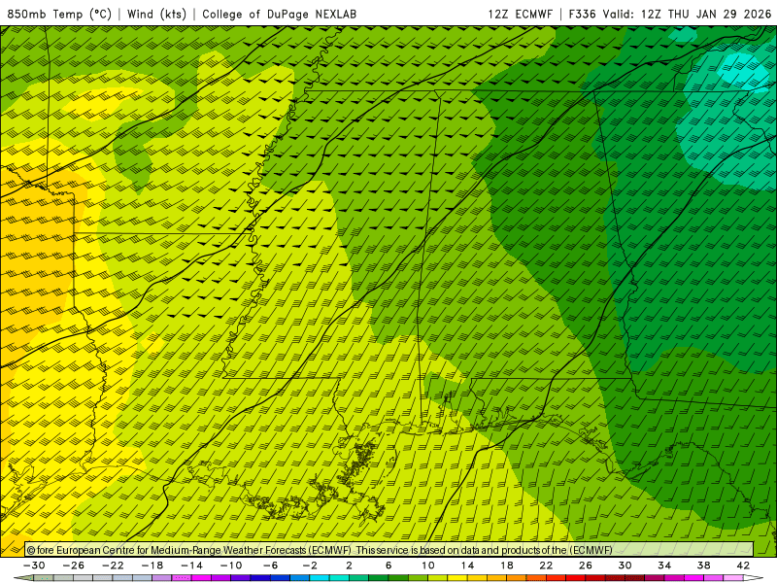Click the '38' temperature legend label

(703, 566)
